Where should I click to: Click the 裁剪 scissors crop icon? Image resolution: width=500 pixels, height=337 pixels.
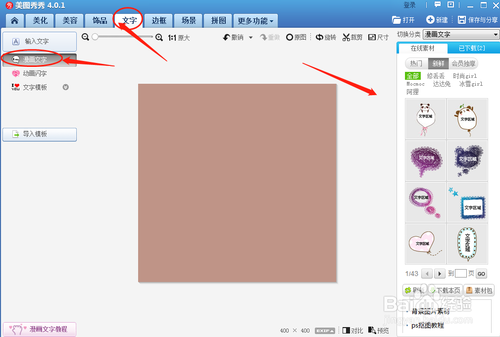click(346, 37)
